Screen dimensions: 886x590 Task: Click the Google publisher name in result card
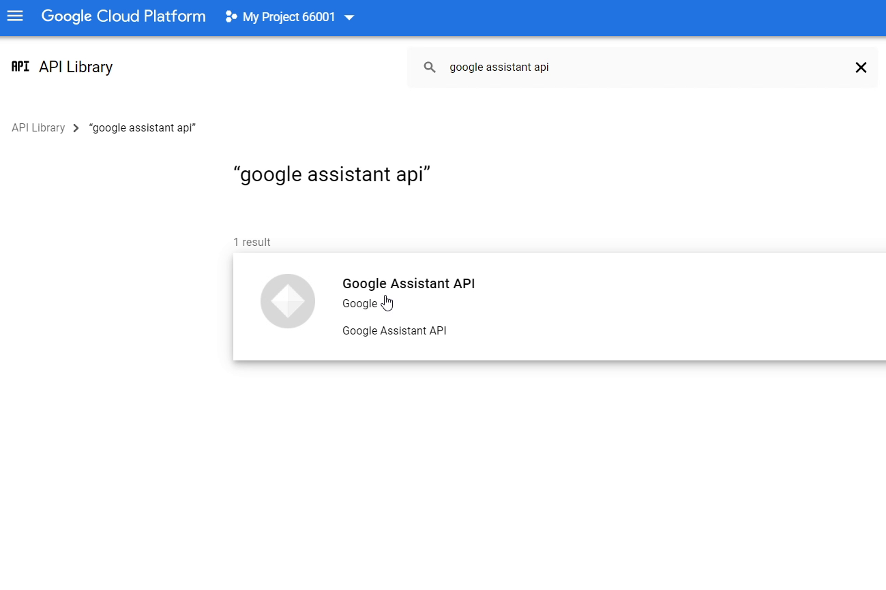pyautogui.click(x=359, y=304)
